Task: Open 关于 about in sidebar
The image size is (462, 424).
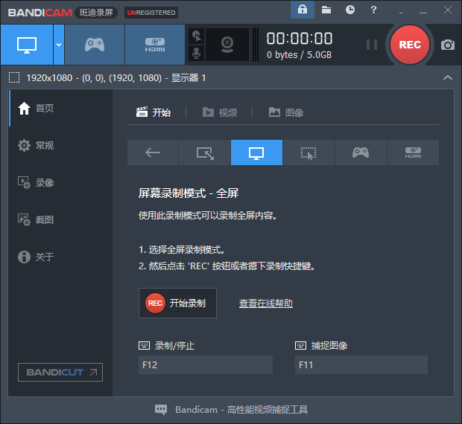Action: click(35, 257)
